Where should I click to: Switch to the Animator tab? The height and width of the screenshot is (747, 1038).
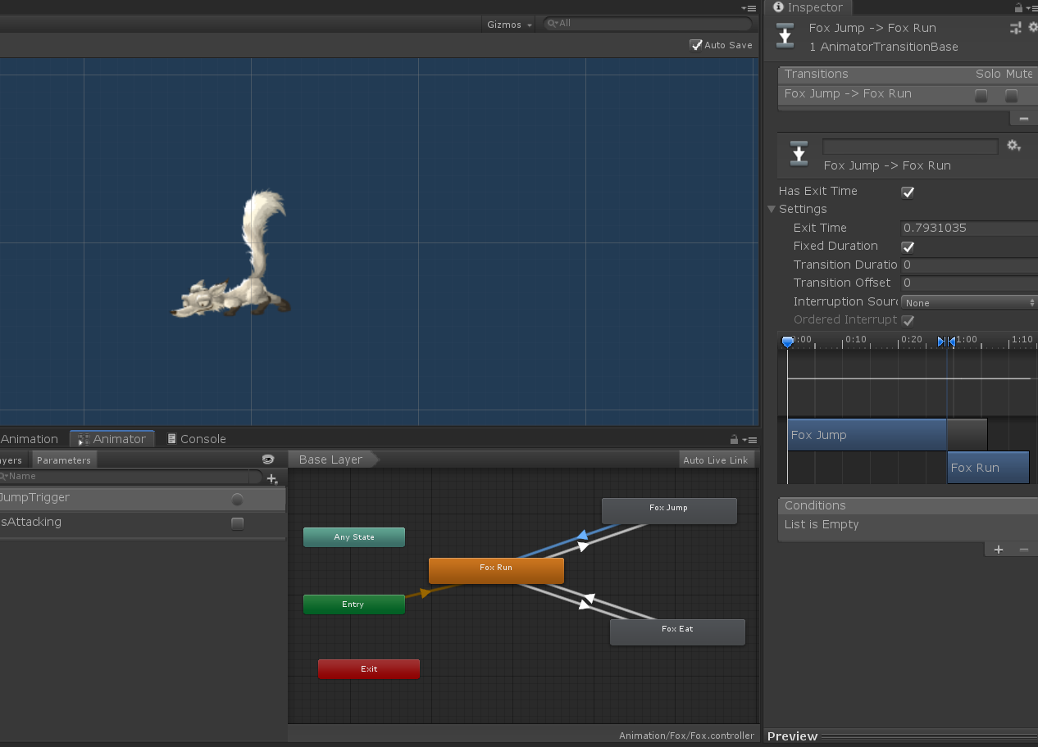pyautogui.click(x=112, y=439)
